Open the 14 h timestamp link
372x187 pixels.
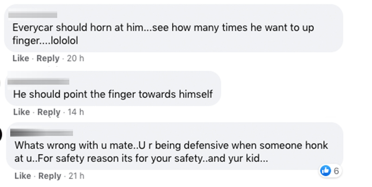click(75, 112)
